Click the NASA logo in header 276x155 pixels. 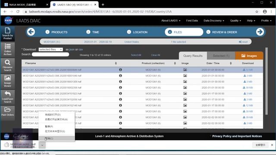click(8, 21)
